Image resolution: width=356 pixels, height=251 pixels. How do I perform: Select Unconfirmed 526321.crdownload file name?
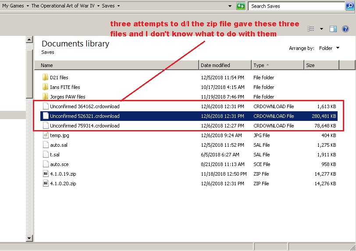coord(85,116)
